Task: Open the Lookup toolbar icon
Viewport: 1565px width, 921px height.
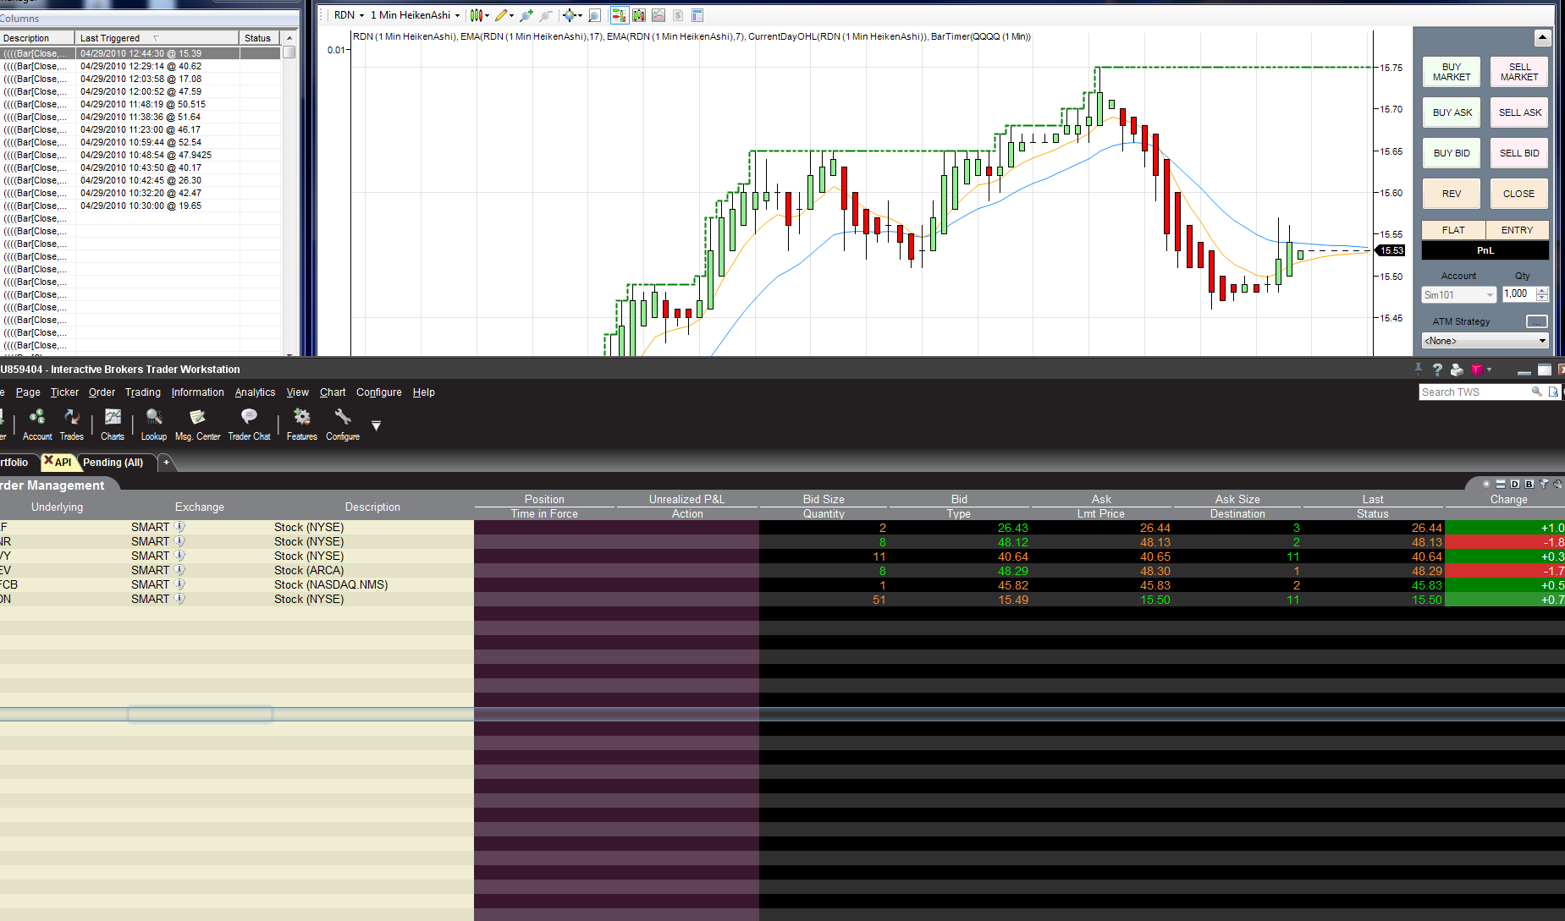Action: click(x=154, y=425)
